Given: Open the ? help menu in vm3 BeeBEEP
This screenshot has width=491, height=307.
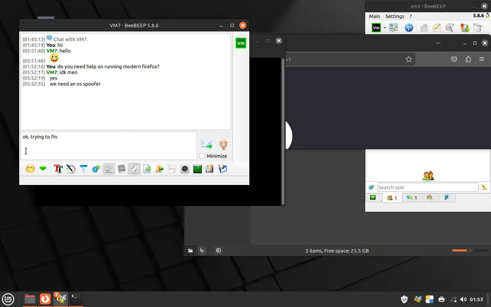Looking at the screenshot, I should click(x=411, y=16).
